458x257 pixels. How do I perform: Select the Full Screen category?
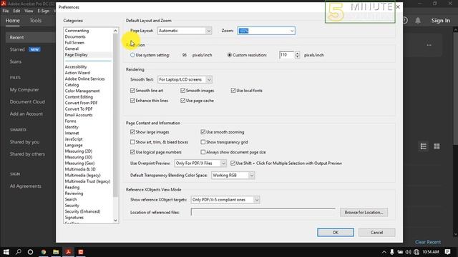point(74,43)
